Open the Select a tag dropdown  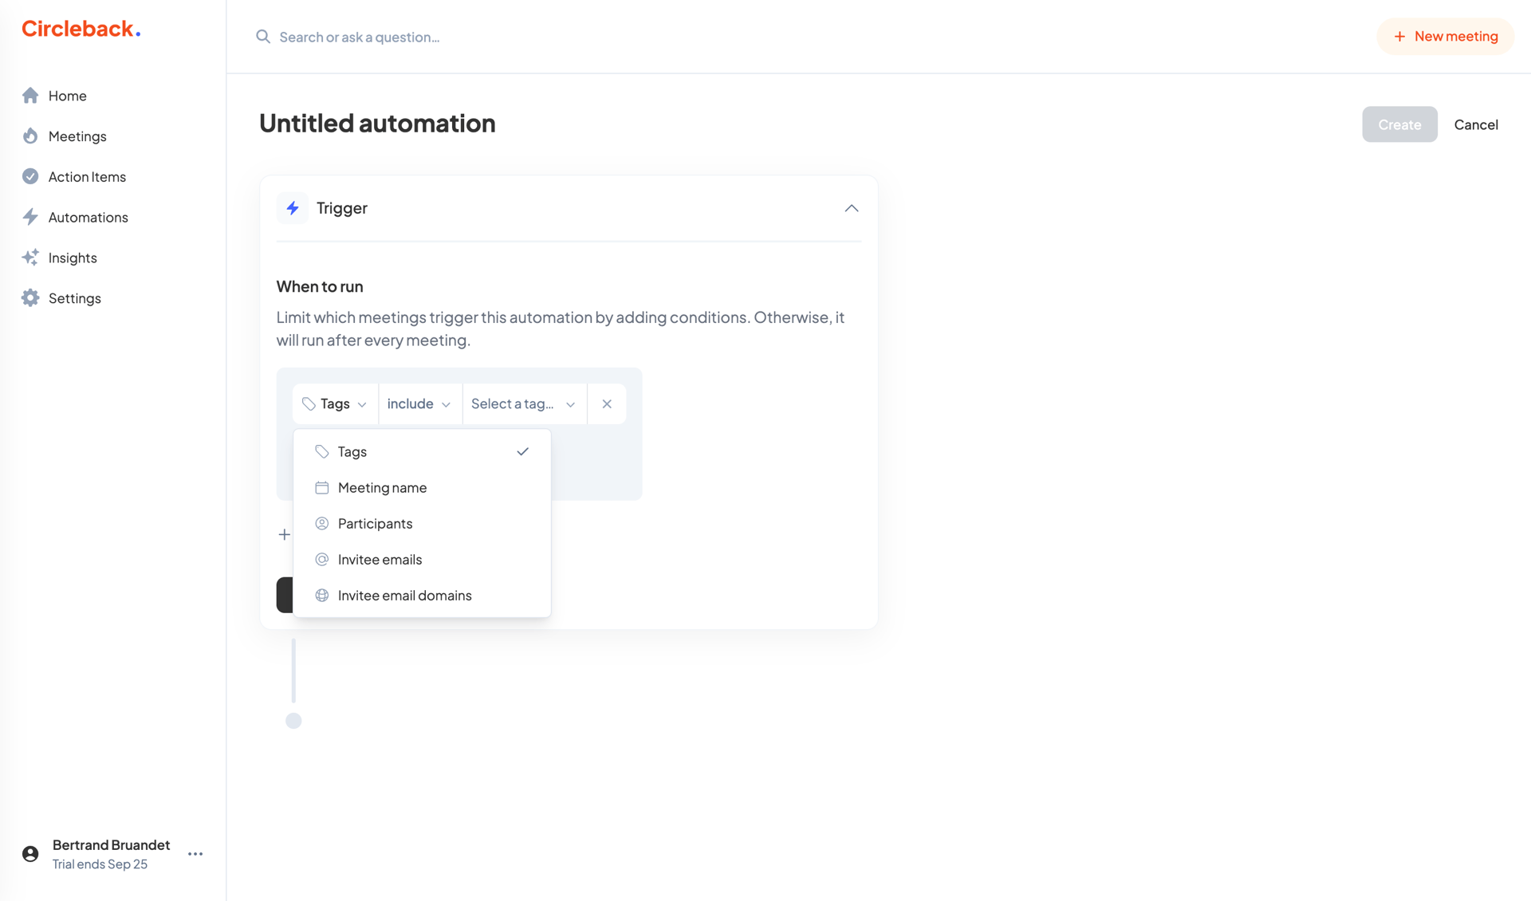tap(522, 403)
